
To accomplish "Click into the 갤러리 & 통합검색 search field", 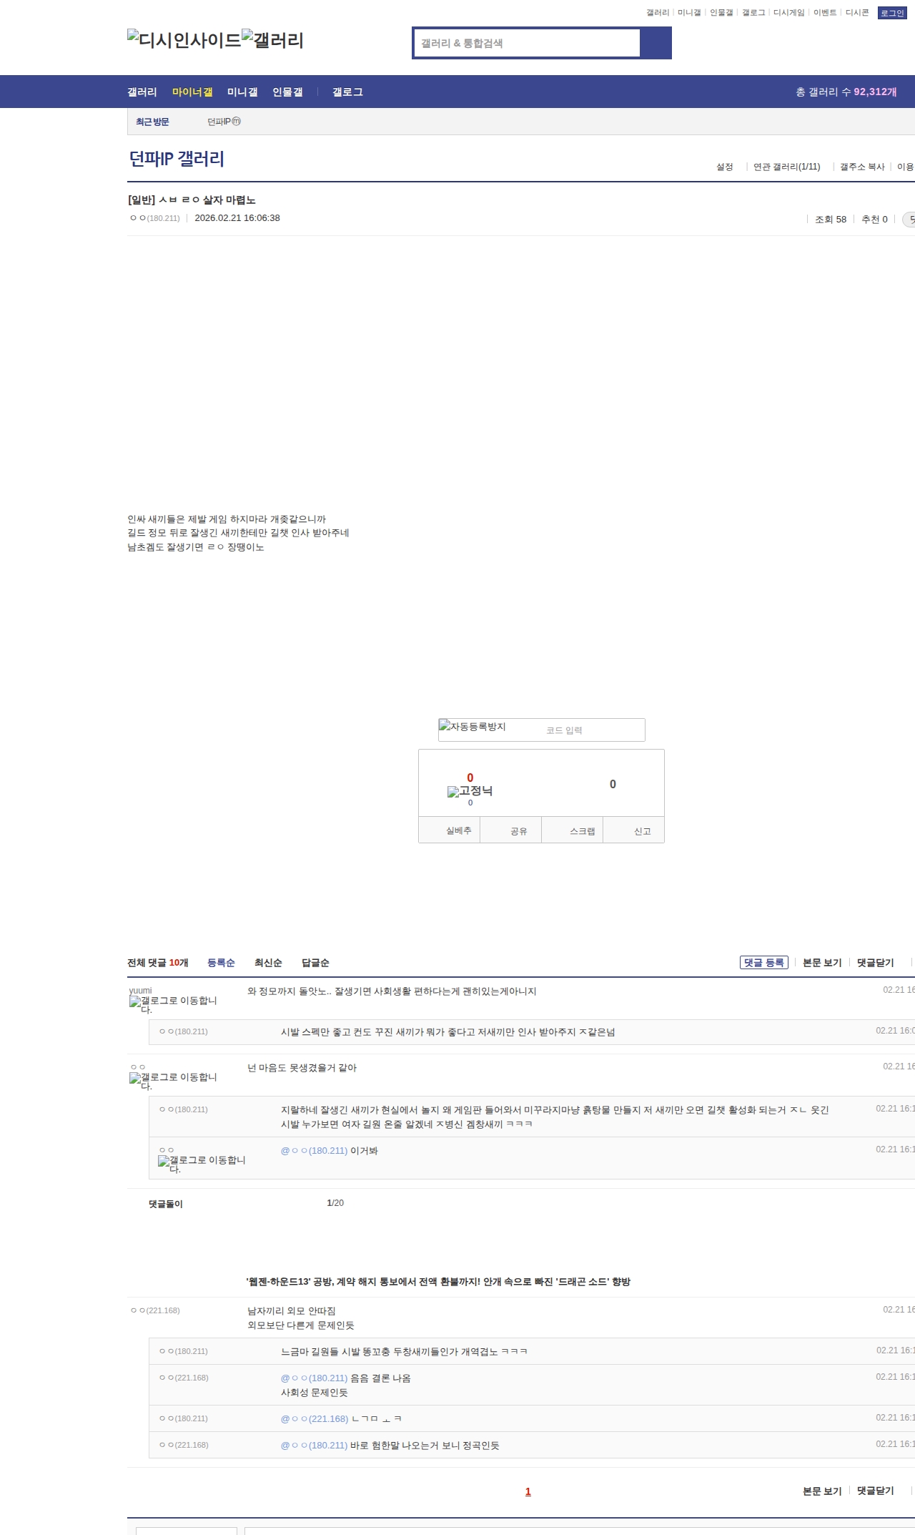I will pos(528,43).
